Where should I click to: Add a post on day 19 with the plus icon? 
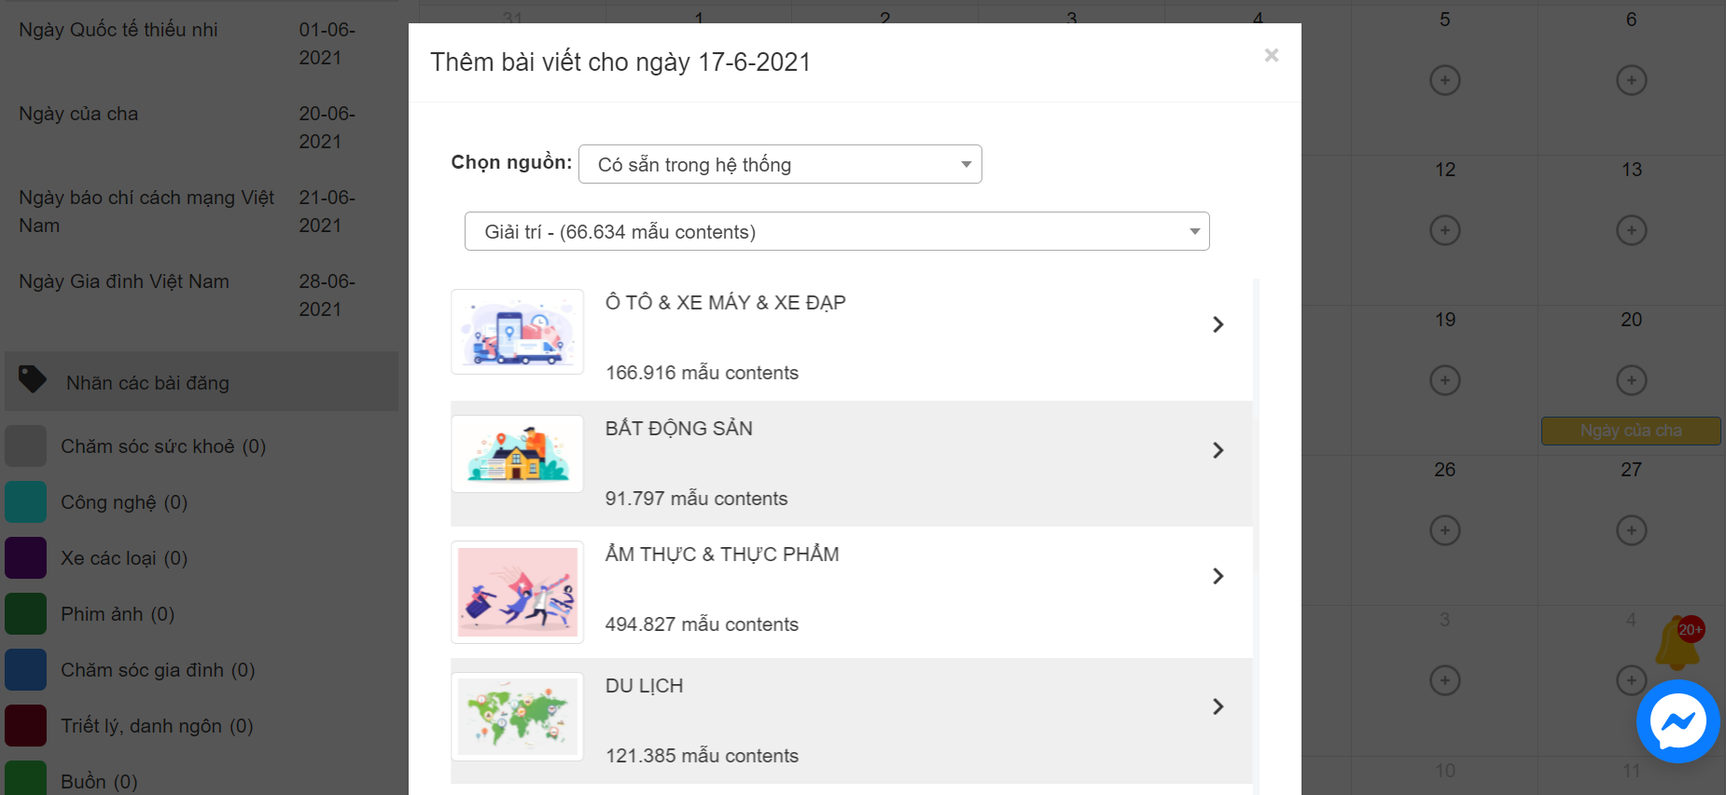tap(1444, 380)
